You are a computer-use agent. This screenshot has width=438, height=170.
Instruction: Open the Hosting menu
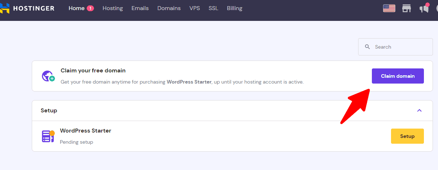113,8
